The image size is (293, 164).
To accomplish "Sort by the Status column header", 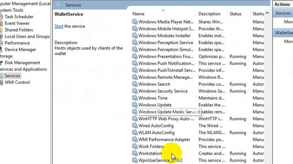I will pos(235,14).
